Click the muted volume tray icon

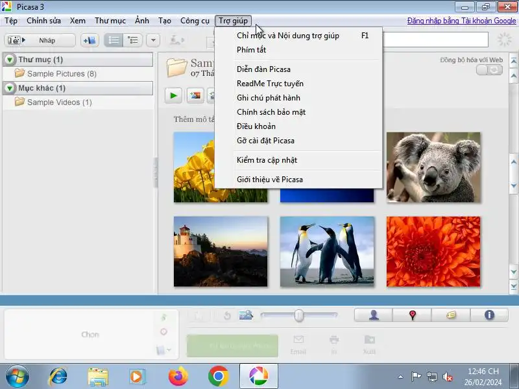[x=448, y=377]
